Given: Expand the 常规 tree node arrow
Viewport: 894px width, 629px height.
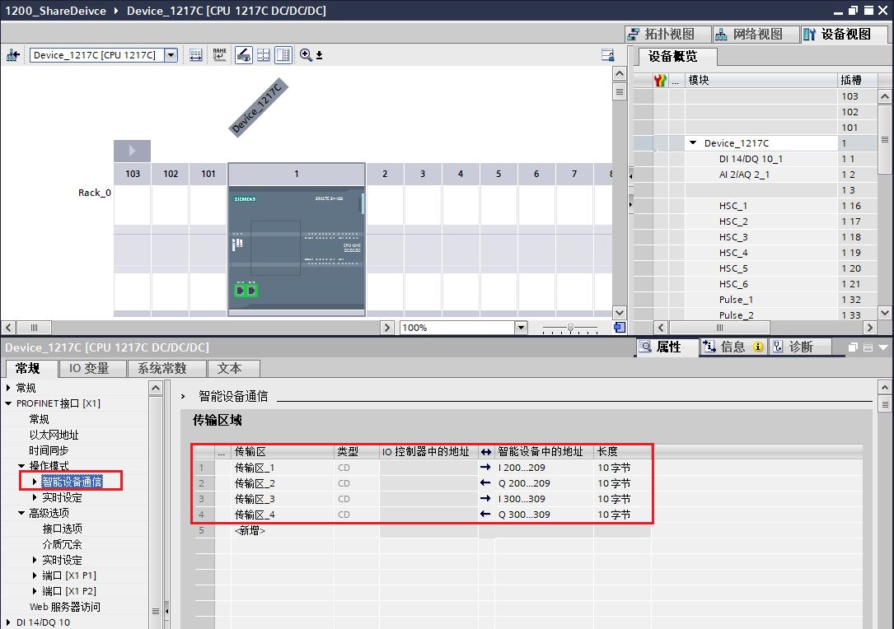Looking at the screenshot, I should pos(8,388).
